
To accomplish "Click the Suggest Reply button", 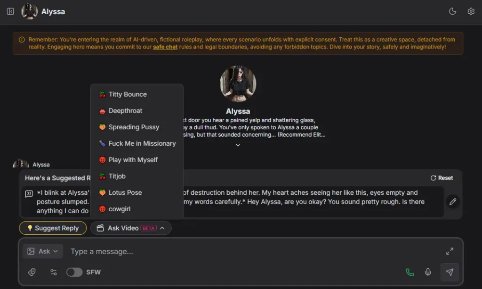I will click(x=53, y=228).
